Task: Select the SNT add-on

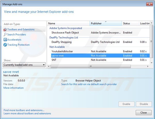Action: 100,60
